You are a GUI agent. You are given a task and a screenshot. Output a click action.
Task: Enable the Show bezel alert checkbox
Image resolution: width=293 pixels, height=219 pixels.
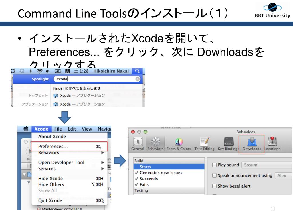[215, 186]
